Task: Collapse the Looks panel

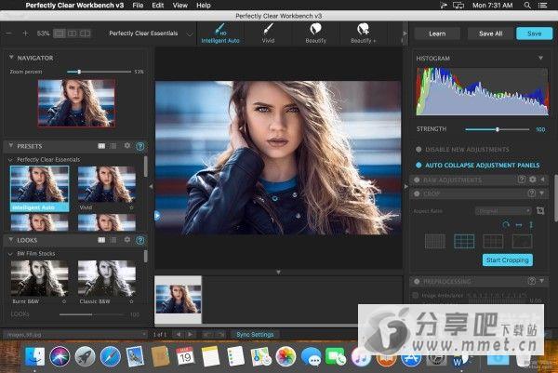Action: (11, 240)
